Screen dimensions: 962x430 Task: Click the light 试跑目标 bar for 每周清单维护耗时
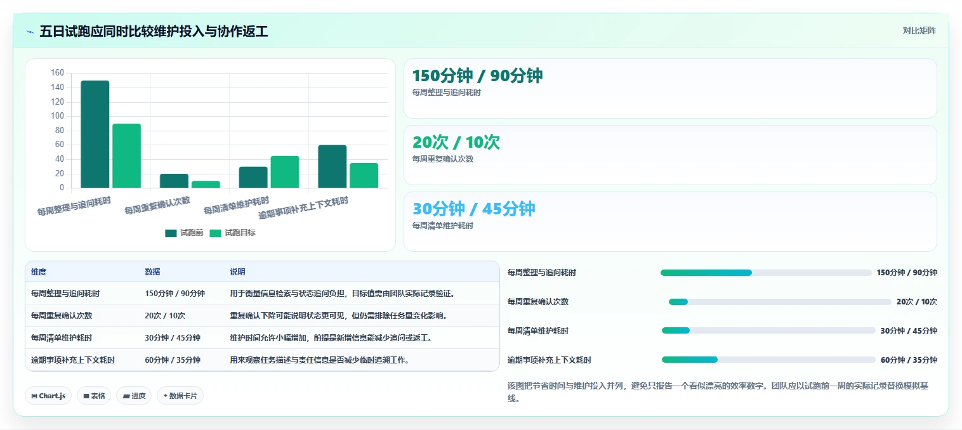[x=285, y=172]
